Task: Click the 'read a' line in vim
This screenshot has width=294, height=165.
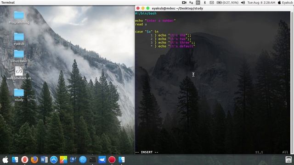Action: click(141, 24)
